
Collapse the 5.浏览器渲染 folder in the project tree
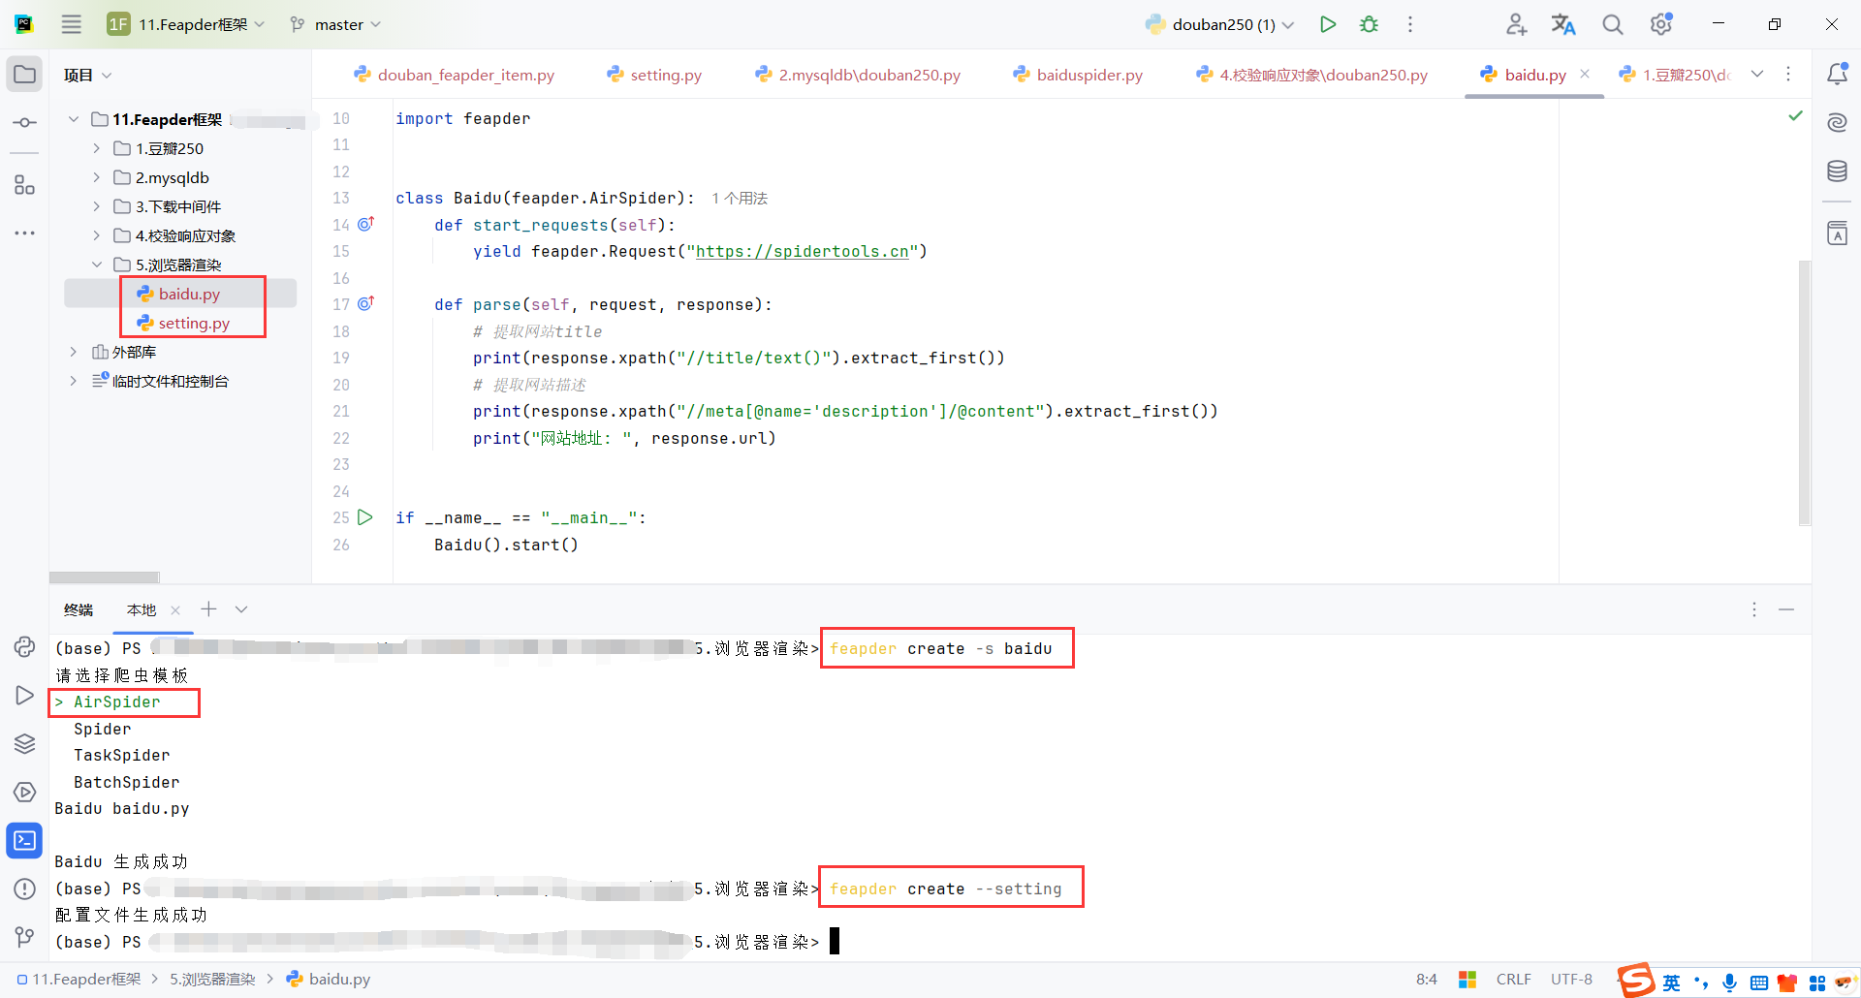click(97, 264)
